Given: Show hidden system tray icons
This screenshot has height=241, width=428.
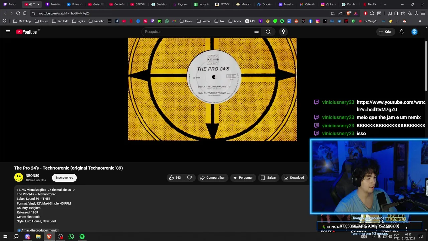Looking at the screenshot, I should pyautogui.click(x=373, y=237).
